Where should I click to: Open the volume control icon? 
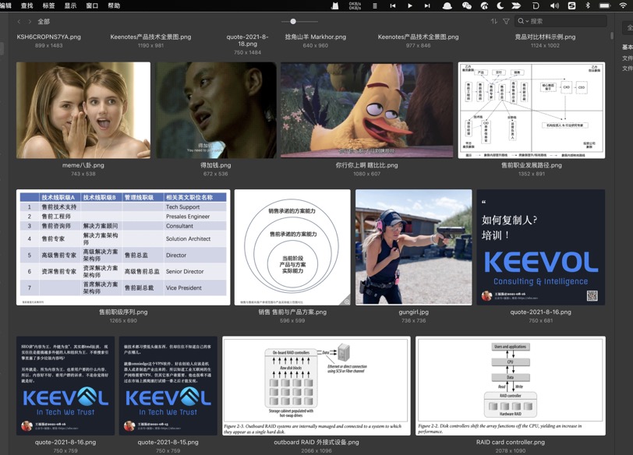point(555,5)
